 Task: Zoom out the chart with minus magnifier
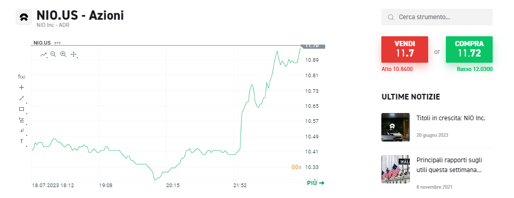[53, 54]
